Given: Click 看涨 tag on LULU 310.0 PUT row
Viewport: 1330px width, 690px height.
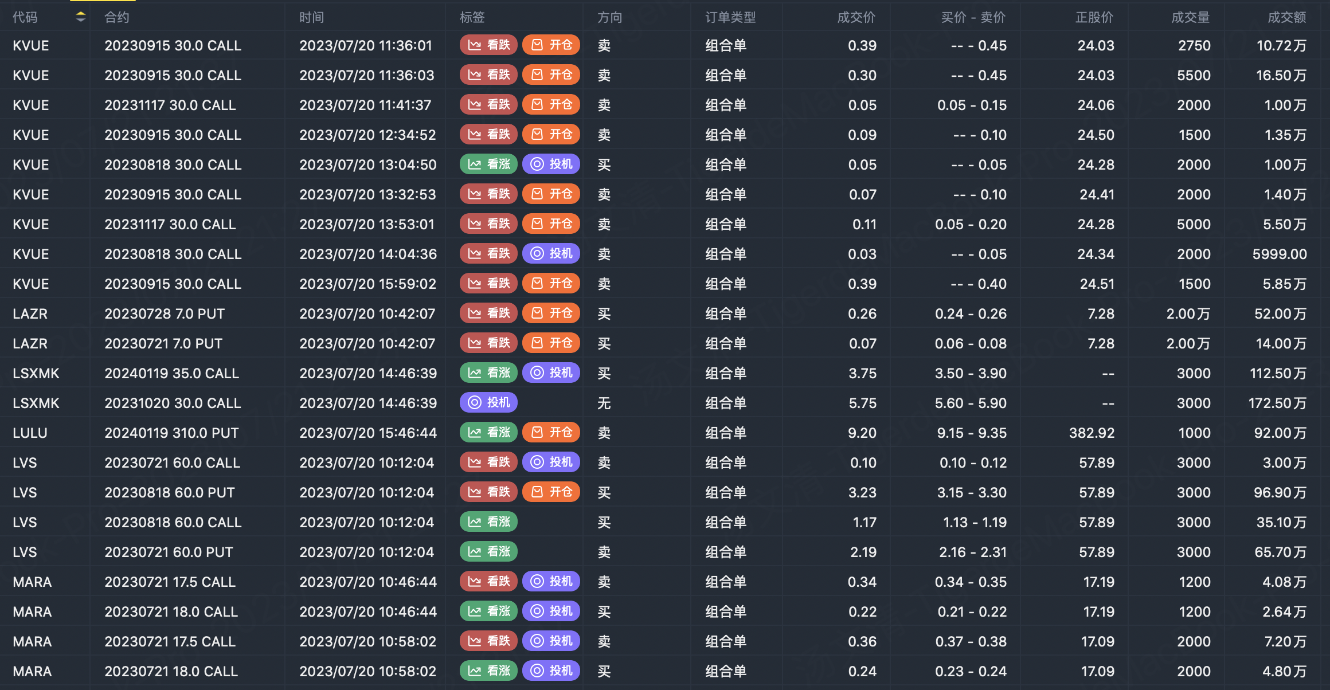Looking at the screenshot, I should click(488, 433).
